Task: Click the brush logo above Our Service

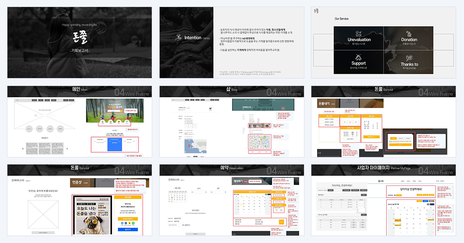Action: pyautogui.click(x=316, y=11)
